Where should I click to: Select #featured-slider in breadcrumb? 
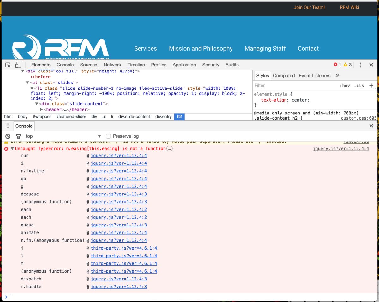71,117
